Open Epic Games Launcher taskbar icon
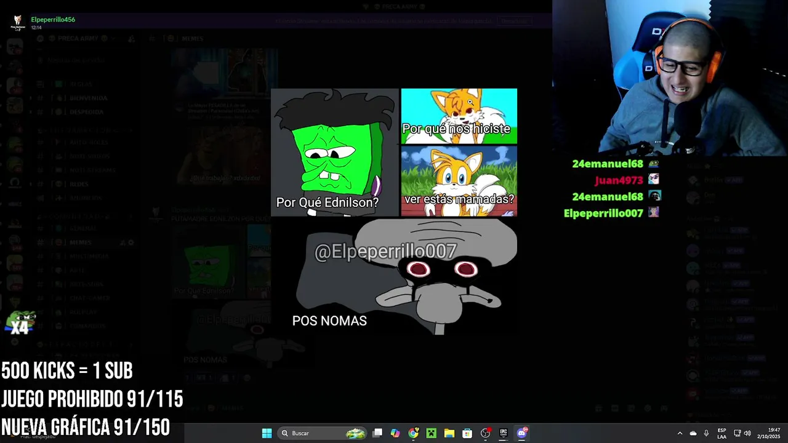The height and width of the screenshot is (443, 788). tap(504, 433)
